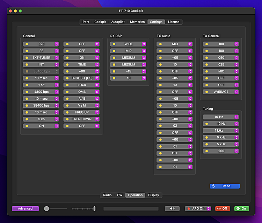Click the round slider knob beside Advanced
Image resolution: width=262 pixels, height=223 pixels.
click(x=46, y=208)
